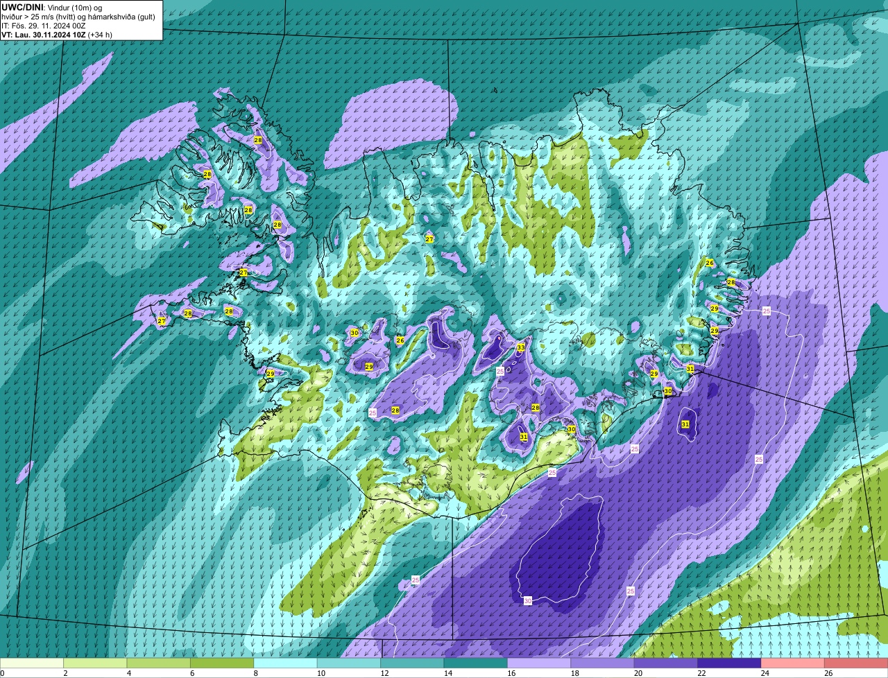The image size is (888, 678).
Task: Select the 'IT: Fös. 29. 11. 2024 00Z' line
Action: pos(44,26)
